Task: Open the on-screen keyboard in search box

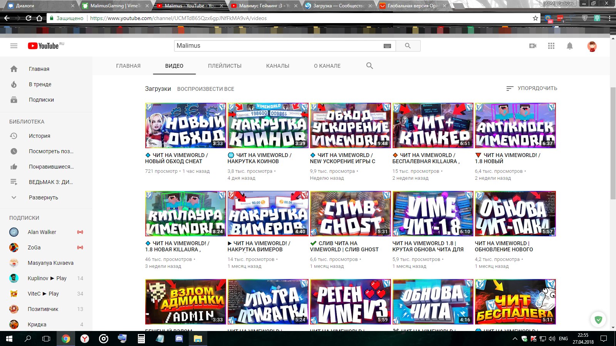Action: coord(387,46)
